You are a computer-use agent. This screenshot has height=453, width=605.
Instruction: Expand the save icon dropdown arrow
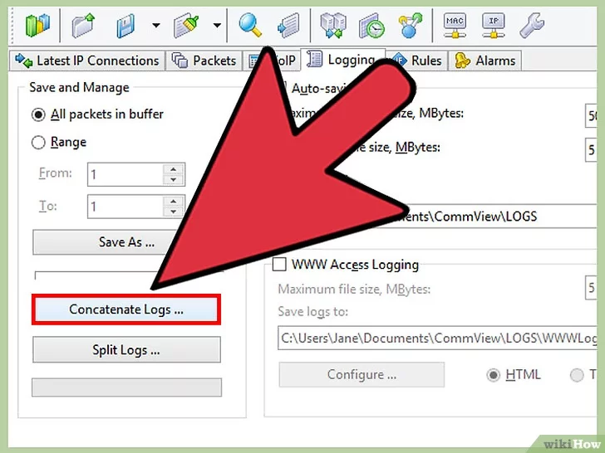point(156,26)
